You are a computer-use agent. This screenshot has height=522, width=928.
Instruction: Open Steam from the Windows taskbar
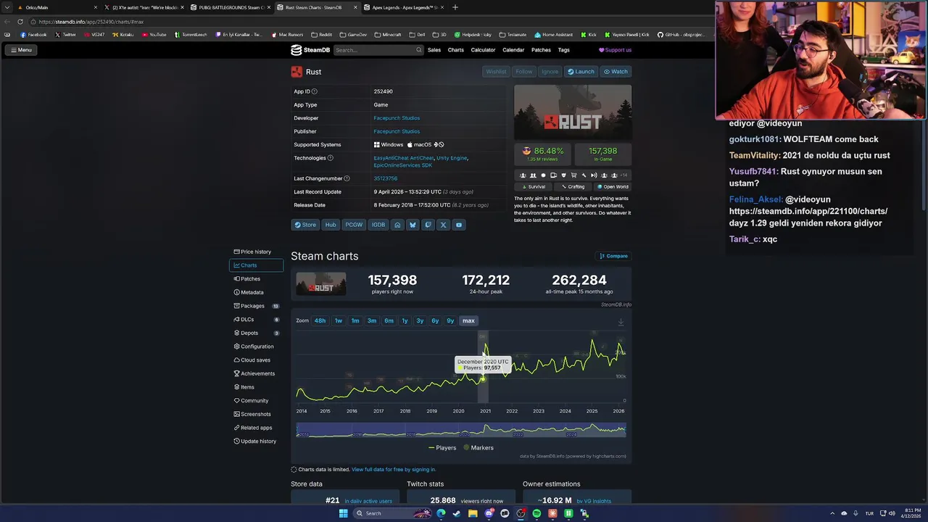point(457,513)
